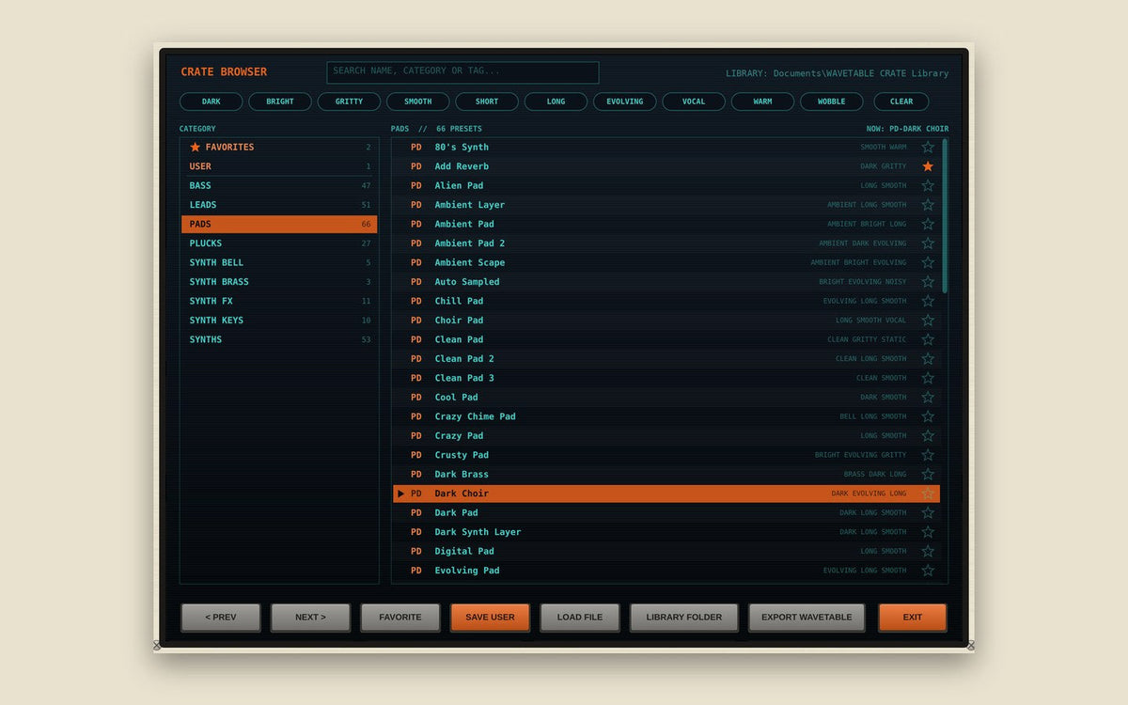Click the SAVE USER button
This screenshot has width=1128, height=705.
pos(490,618)
